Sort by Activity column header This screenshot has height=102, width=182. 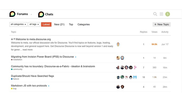click(x=165, y=32)
